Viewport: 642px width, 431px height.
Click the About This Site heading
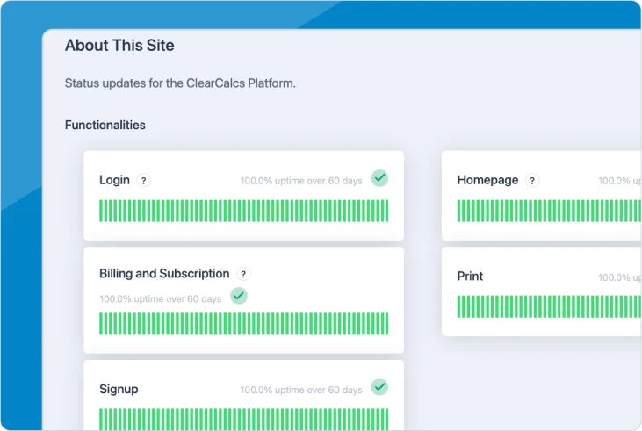tap(119, 46)
